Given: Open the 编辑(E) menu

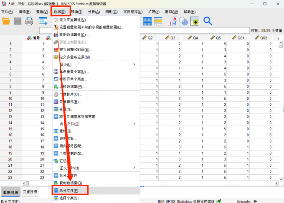Looking at the screenshot, I should (25, 12).
